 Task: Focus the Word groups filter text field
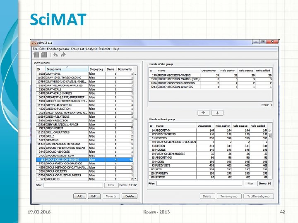pyautogui.click(x=73, y=185)
